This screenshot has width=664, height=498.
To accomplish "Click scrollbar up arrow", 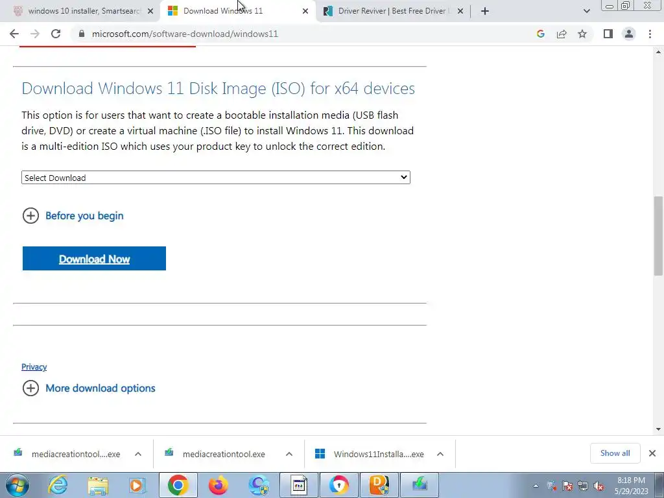I will (658, 52).
